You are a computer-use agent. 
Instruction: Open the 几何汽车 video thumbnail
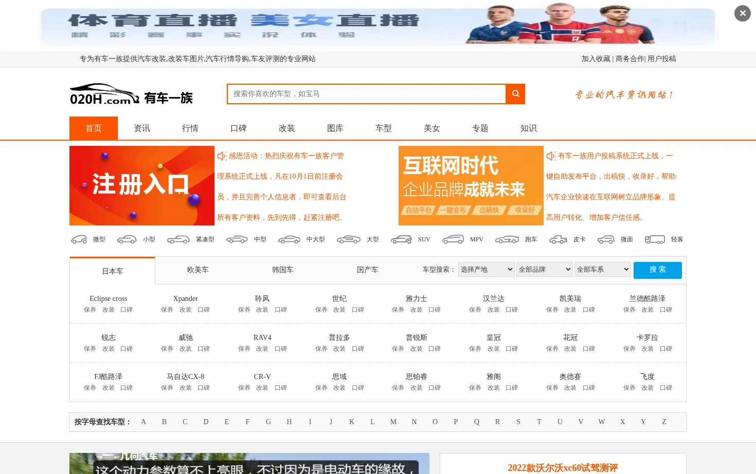(x=249, y=463)
